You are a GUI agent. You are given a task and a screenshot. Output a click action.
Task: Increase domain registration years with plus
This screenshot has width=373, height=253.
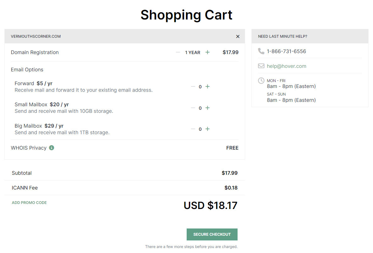click(x=207, y=52)
